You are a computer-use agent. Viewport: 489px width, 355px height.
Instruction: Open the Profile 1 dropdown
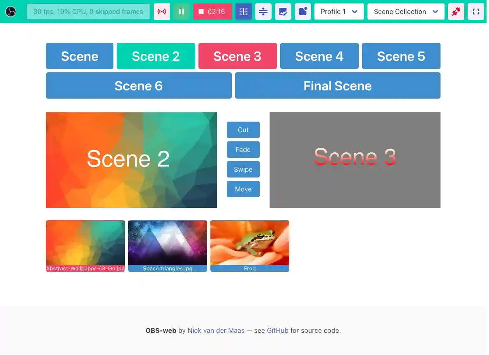click(339, 12)
